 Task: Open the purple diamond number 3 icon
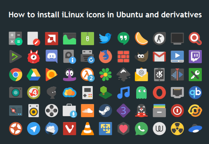123,111
